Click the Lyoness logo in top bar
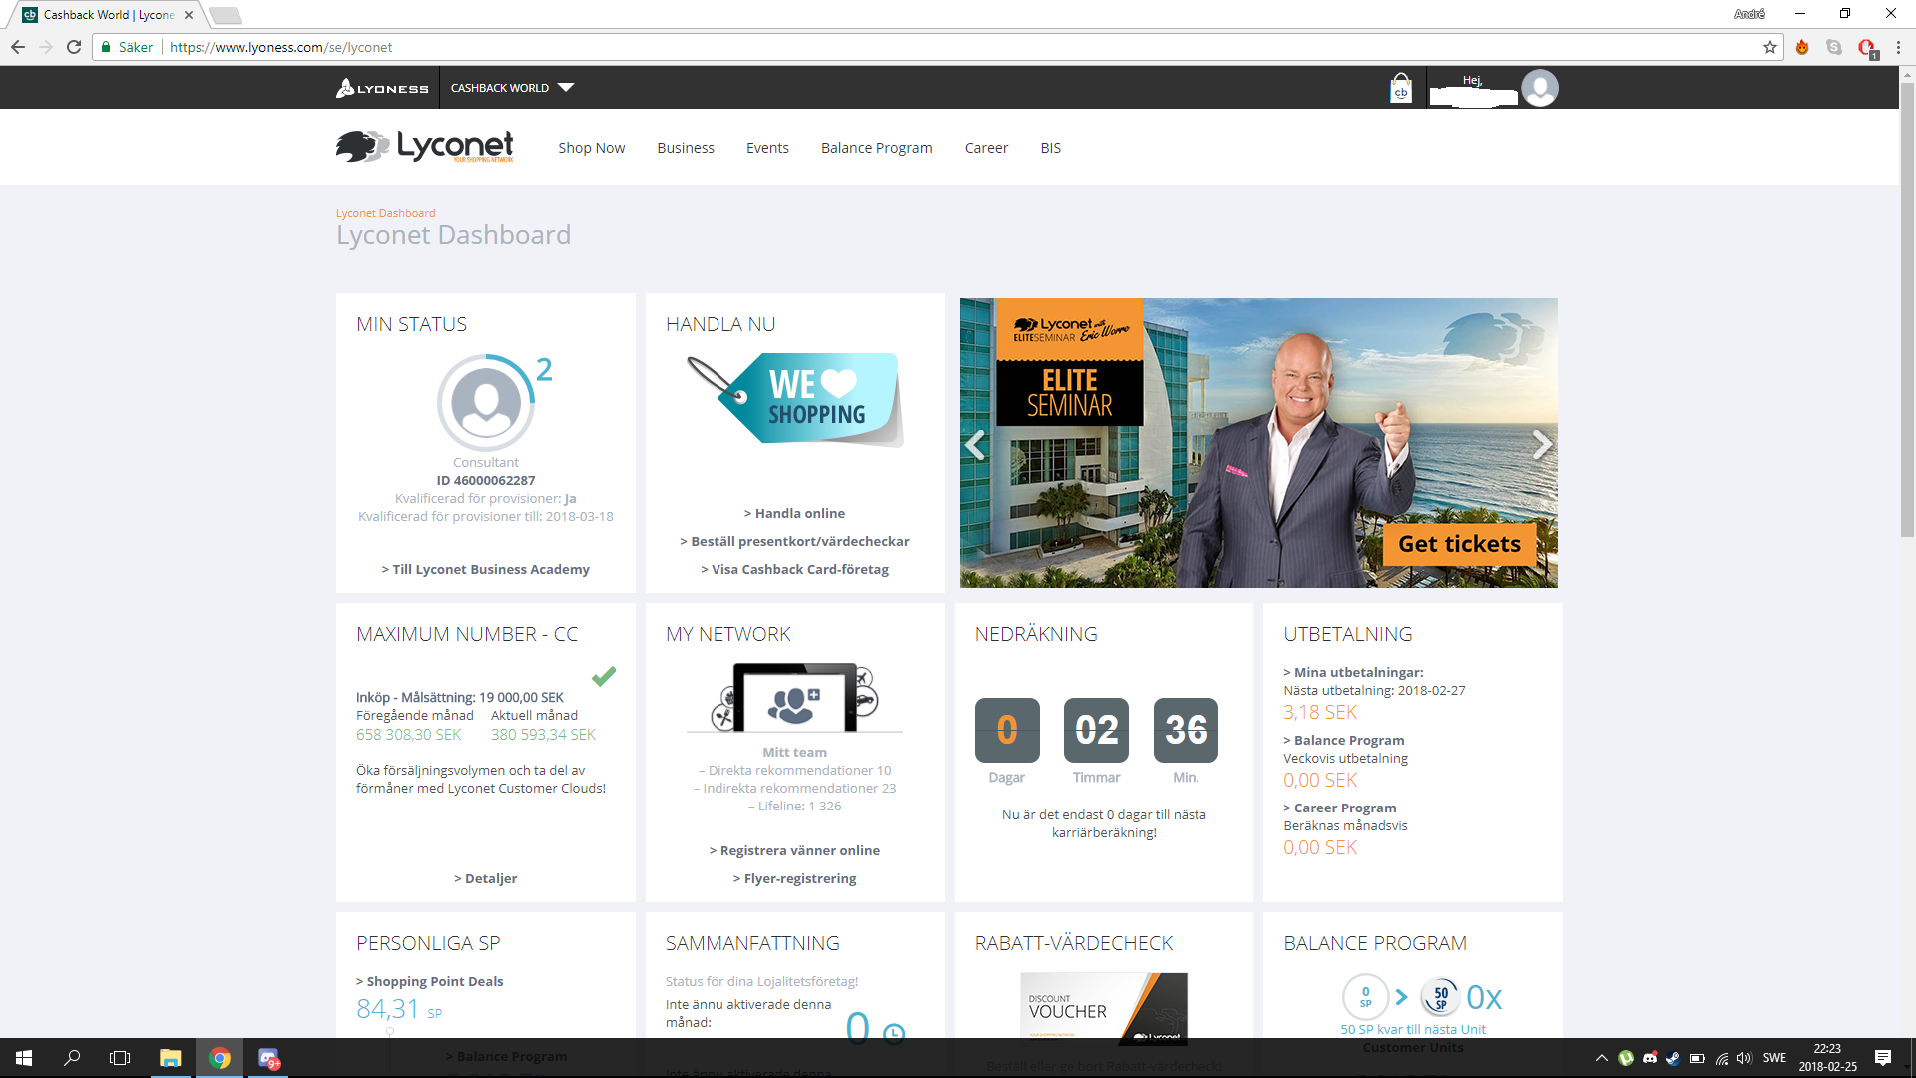Viewport: 1916px width, 1078px height. click(382, 88)
